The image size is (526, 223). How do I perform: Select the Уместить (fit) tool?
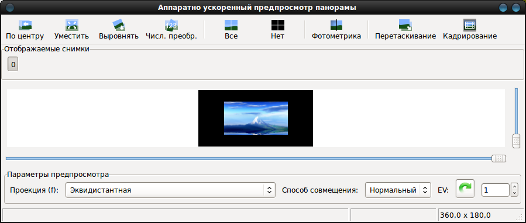[x=72, y=29]
